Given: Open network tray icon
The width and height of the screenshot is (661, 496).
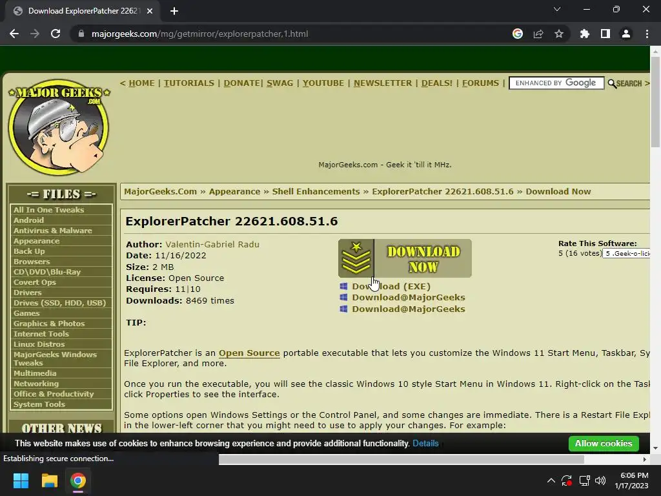Looking at the screenshot, I should (x=584, y=480).
